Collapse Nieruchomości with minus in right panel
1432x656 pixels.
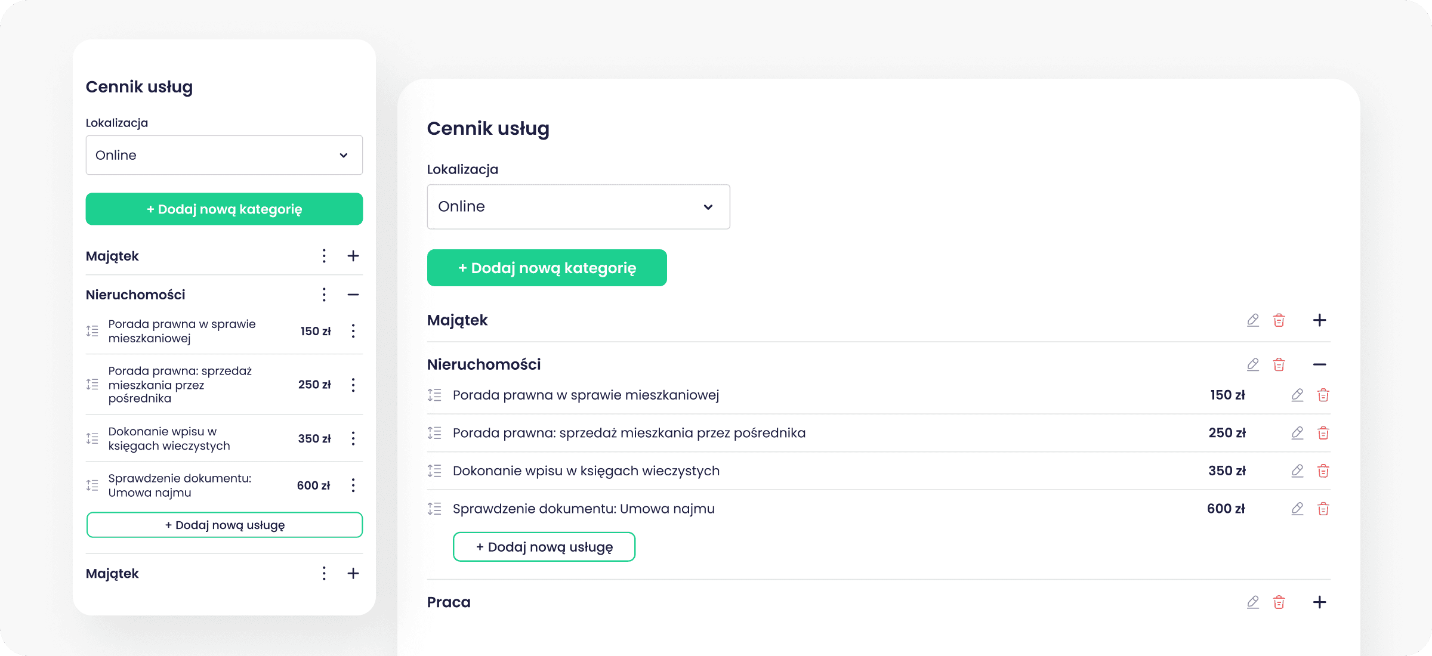[1319, 364]
